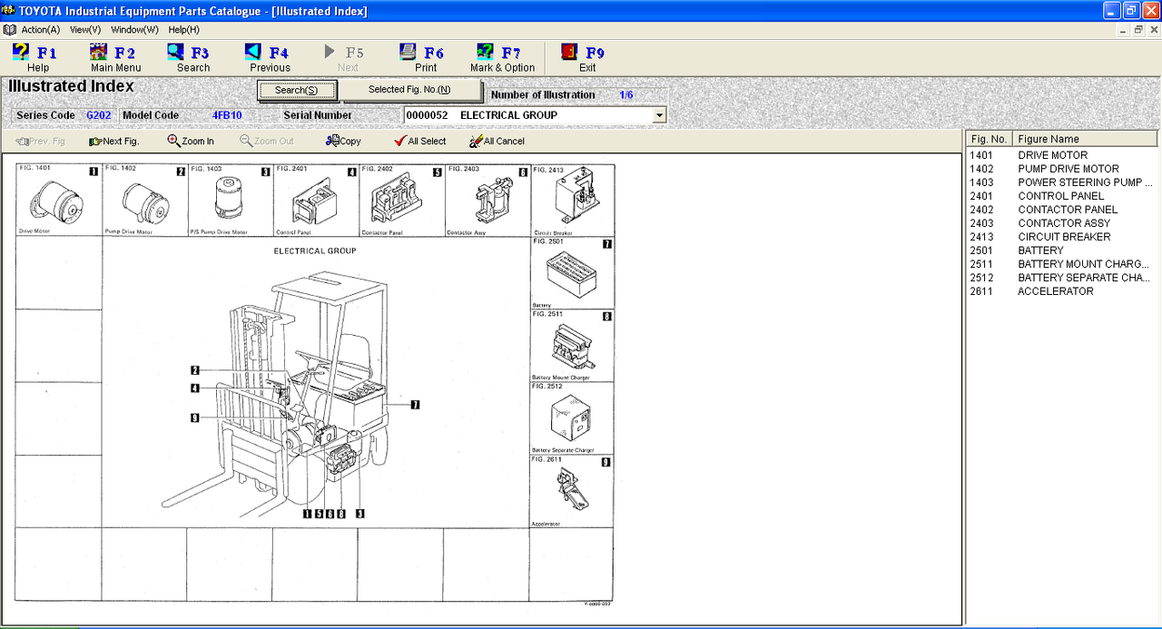Click Prev. Fig toolbar button
This screenshot has width=1162, height=629.
[x=41, y=142]
